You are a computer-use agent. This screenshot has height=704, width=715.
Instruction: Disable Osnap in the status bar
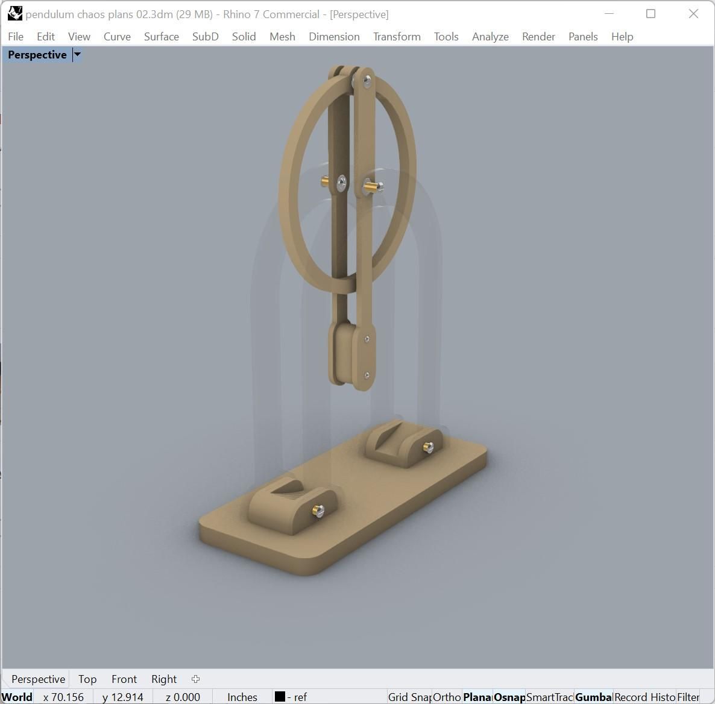(x=509, y=696)
